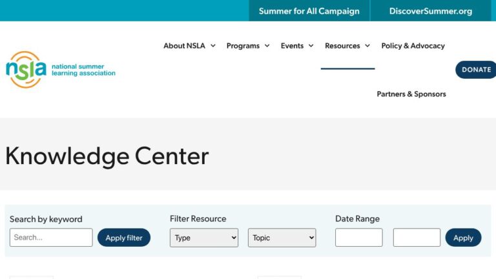Open the Events menu item

292,46
